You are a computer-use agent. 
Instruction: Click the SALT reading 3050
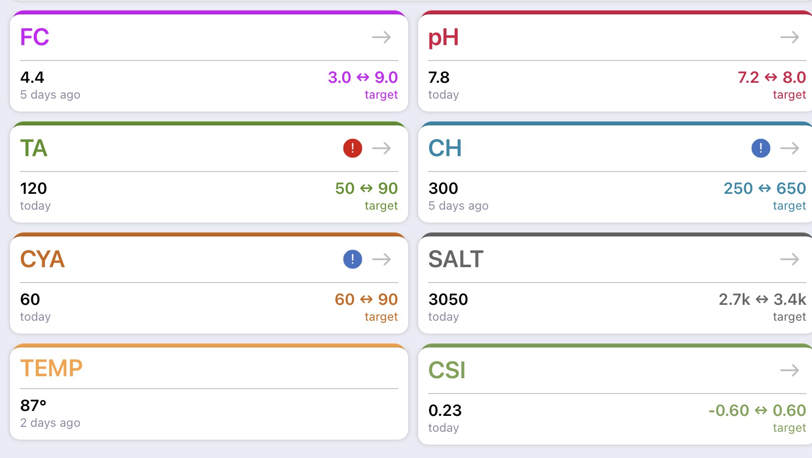[x=448, y=299]
